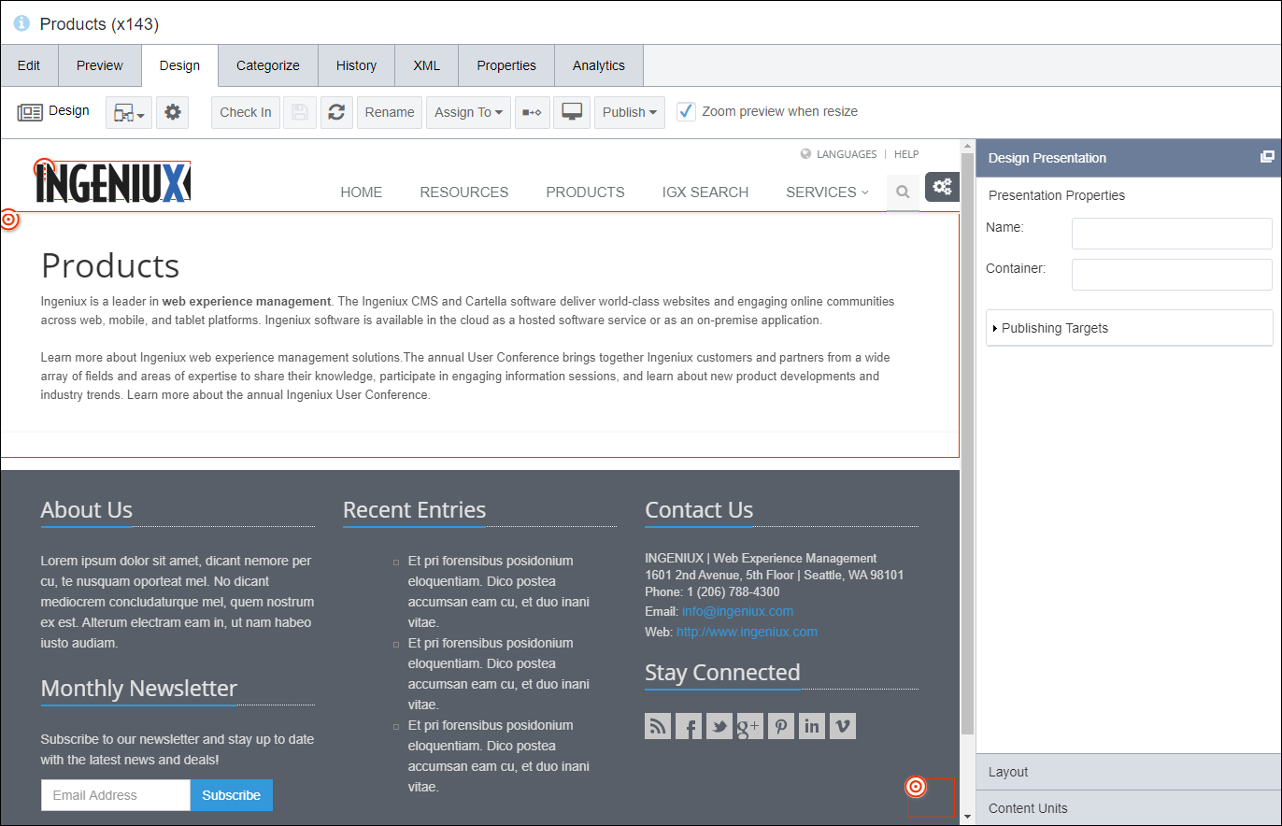The height and width of the screenshot is (826, 1282).
Task: Open the Services nav submenu
Action: tap(827, 192)
